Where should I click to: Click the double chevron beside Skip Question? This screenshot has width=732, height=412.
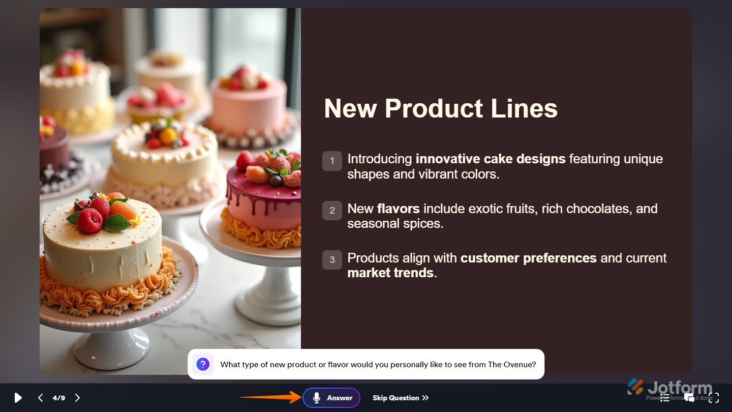425,398
